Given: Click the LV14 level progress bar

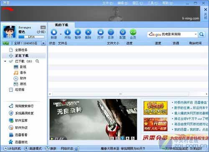Looking at the screenshot, I should tap(31, 37).
